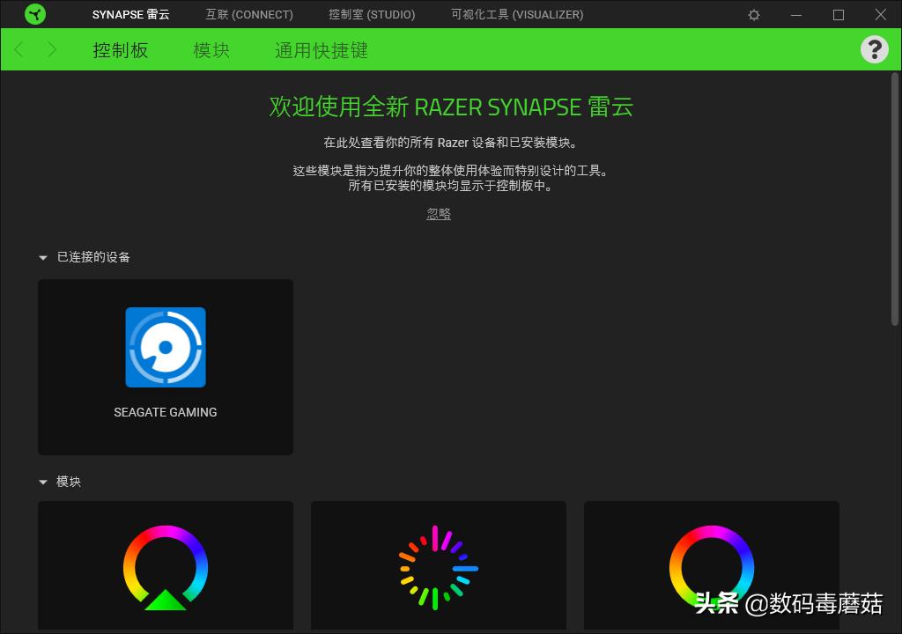
Task: Click the middle loading spinner module
Action: pos(439,568)
